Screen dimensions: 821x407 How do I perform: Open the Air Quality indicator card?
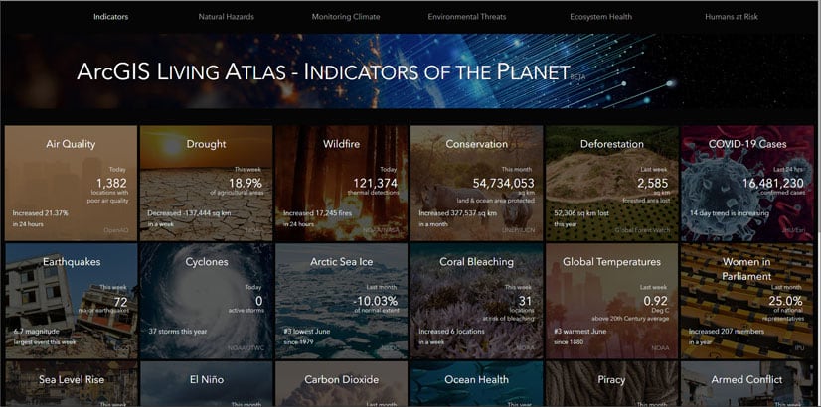(x=71, y=183)
